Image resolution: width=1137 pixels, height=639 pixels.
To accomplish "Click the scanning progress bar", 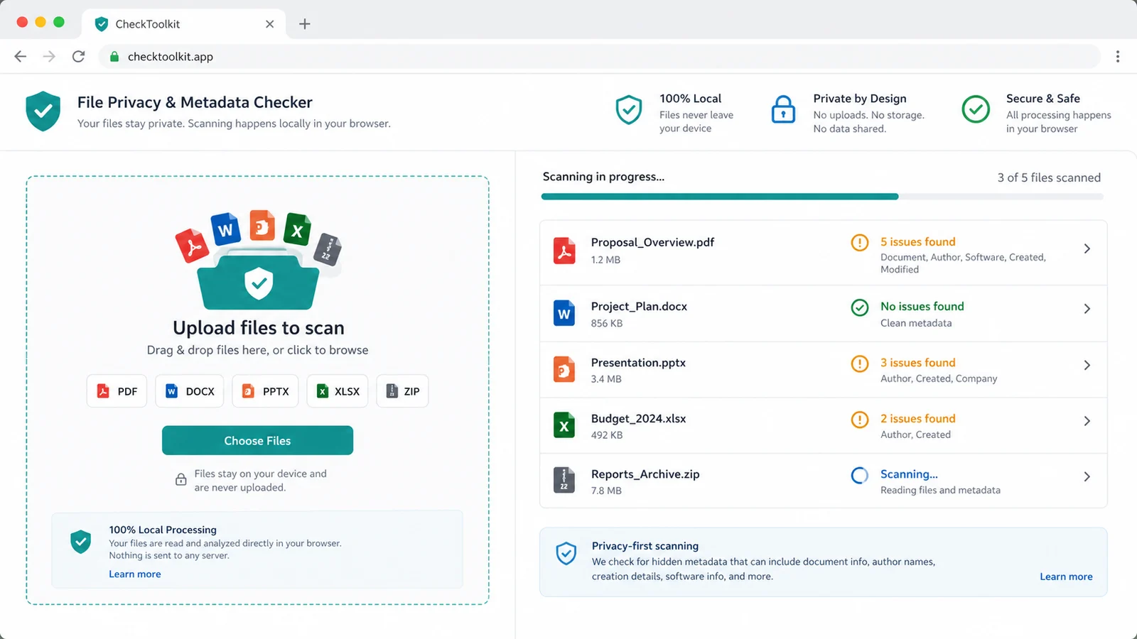I will [822, 197].
